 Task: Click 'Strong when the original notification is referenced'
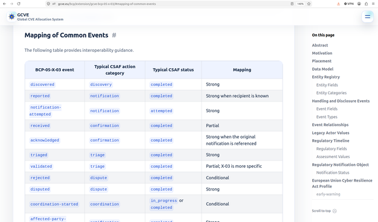tap(231, 140)
